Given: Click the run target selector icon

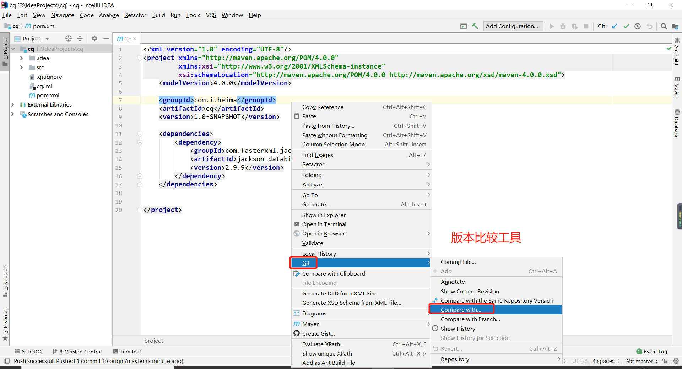Looking at the screenshot, I should pos(464,26).
